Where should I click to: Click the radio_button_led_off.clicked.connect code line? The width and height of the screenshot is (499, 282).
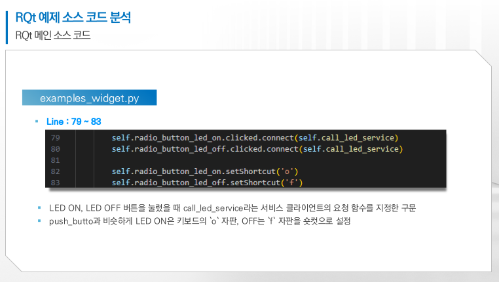click(257, 149)
